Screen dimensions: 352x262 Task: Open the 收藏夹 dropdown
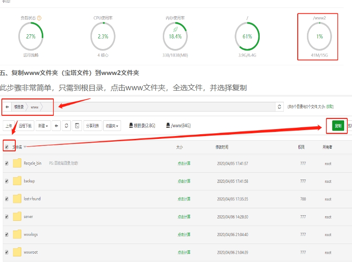[x=111, y=126]
